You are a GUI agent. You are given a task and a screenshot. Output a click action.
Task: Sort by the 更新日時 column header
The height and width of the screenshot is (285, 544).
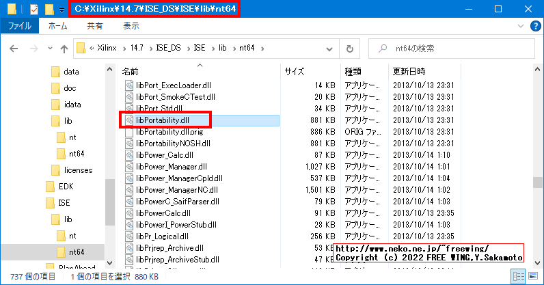409,72
